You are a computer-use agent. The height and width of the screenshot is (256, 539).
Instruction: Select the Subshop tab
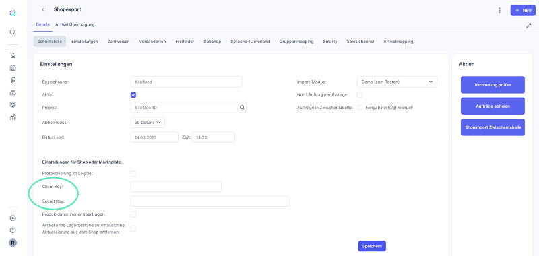212,42
